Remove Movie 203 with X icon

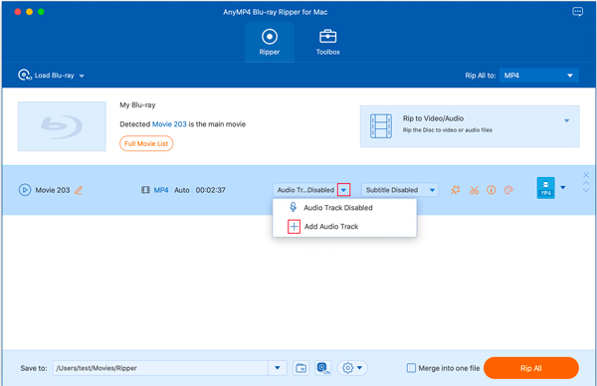pyautogui.click(x=586, y=175)
